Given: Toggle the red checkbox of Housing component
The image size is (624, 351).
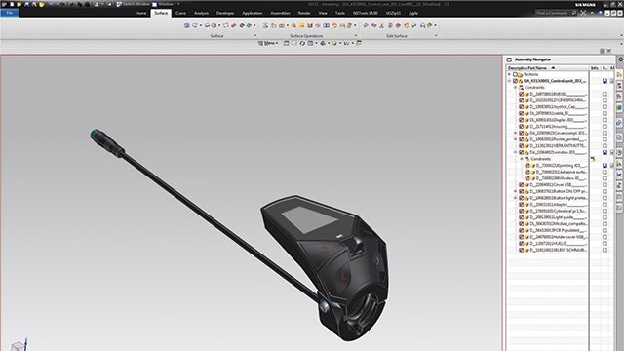Looking at the screenshot, I should pyautogui.click(x=522, y=126).
